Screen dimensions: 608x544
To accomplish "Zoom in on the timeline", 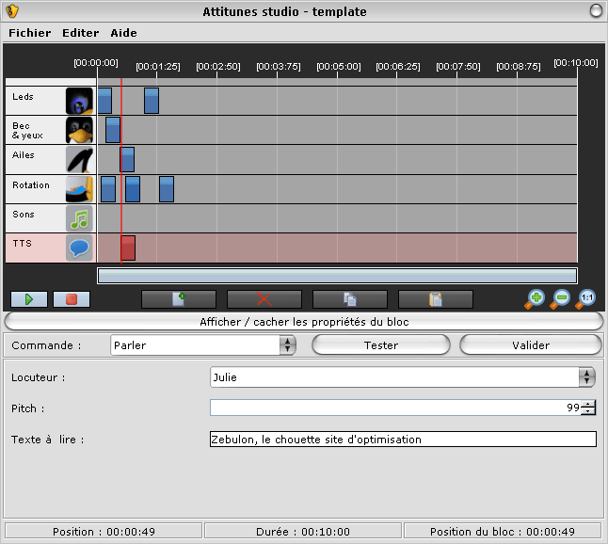I will tap(535, 299).
